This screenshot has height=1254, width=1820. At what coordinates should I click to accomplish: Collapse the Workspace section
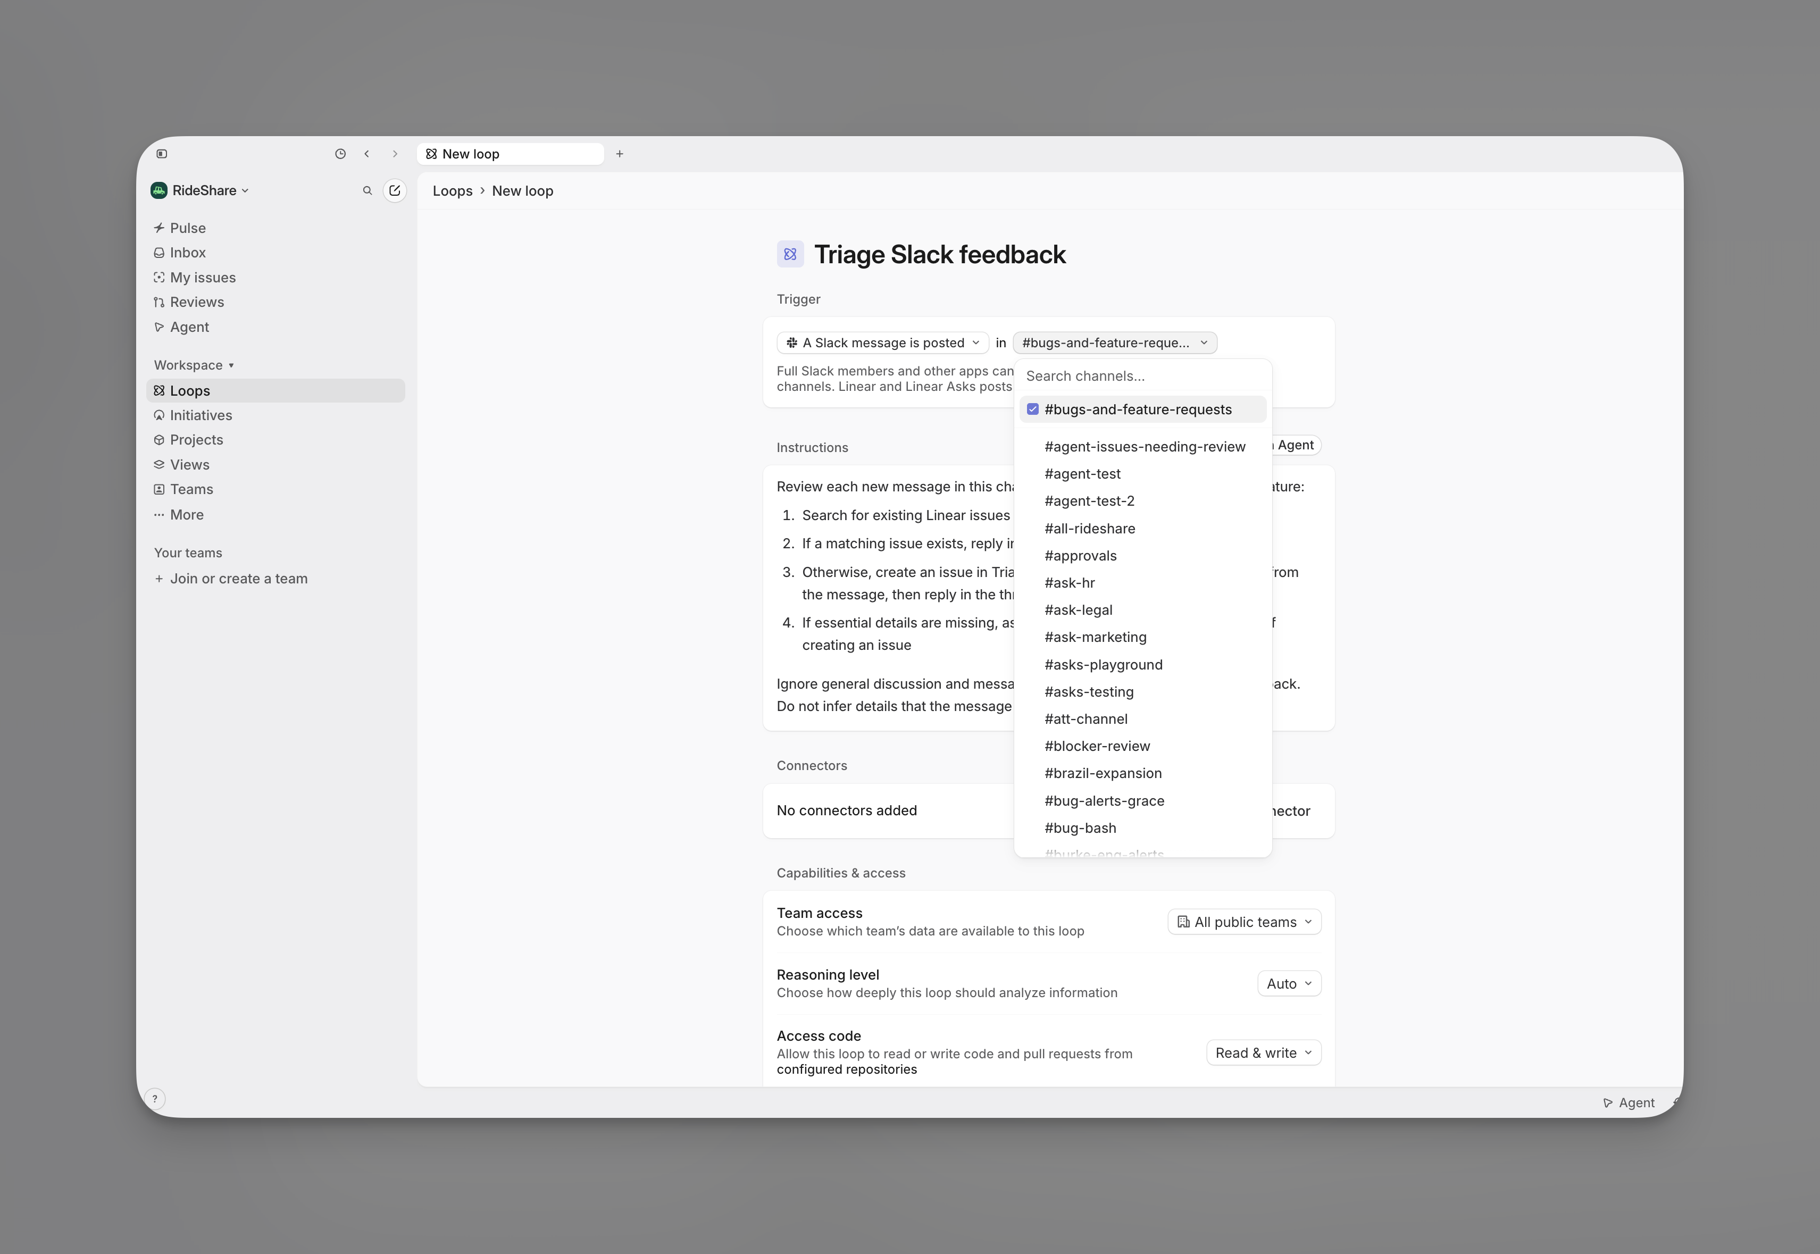coord(193,365)
